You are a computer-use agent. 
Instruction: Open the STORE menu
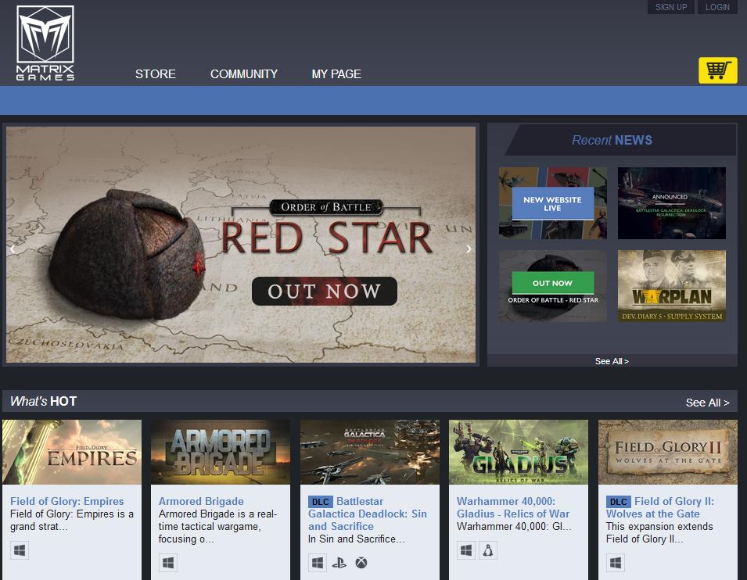[156, 73]
